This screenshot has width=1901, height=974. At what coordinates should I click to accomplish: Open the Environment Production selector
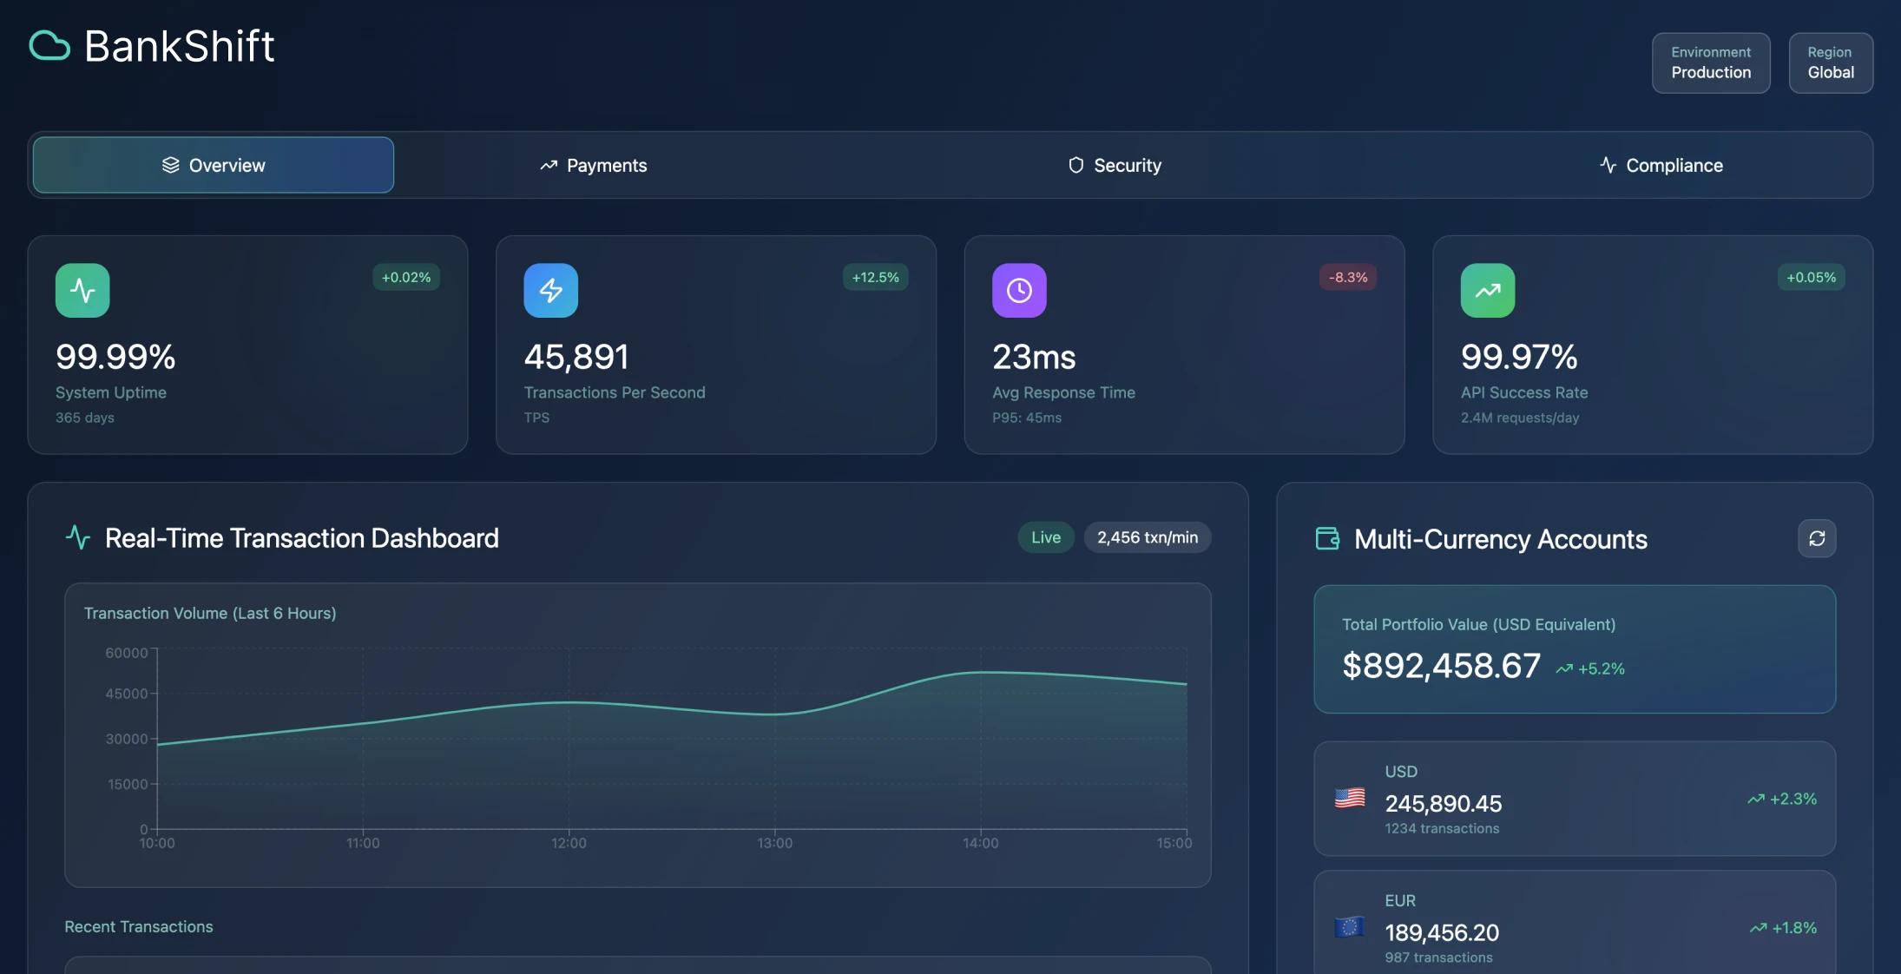(1710, 63)
